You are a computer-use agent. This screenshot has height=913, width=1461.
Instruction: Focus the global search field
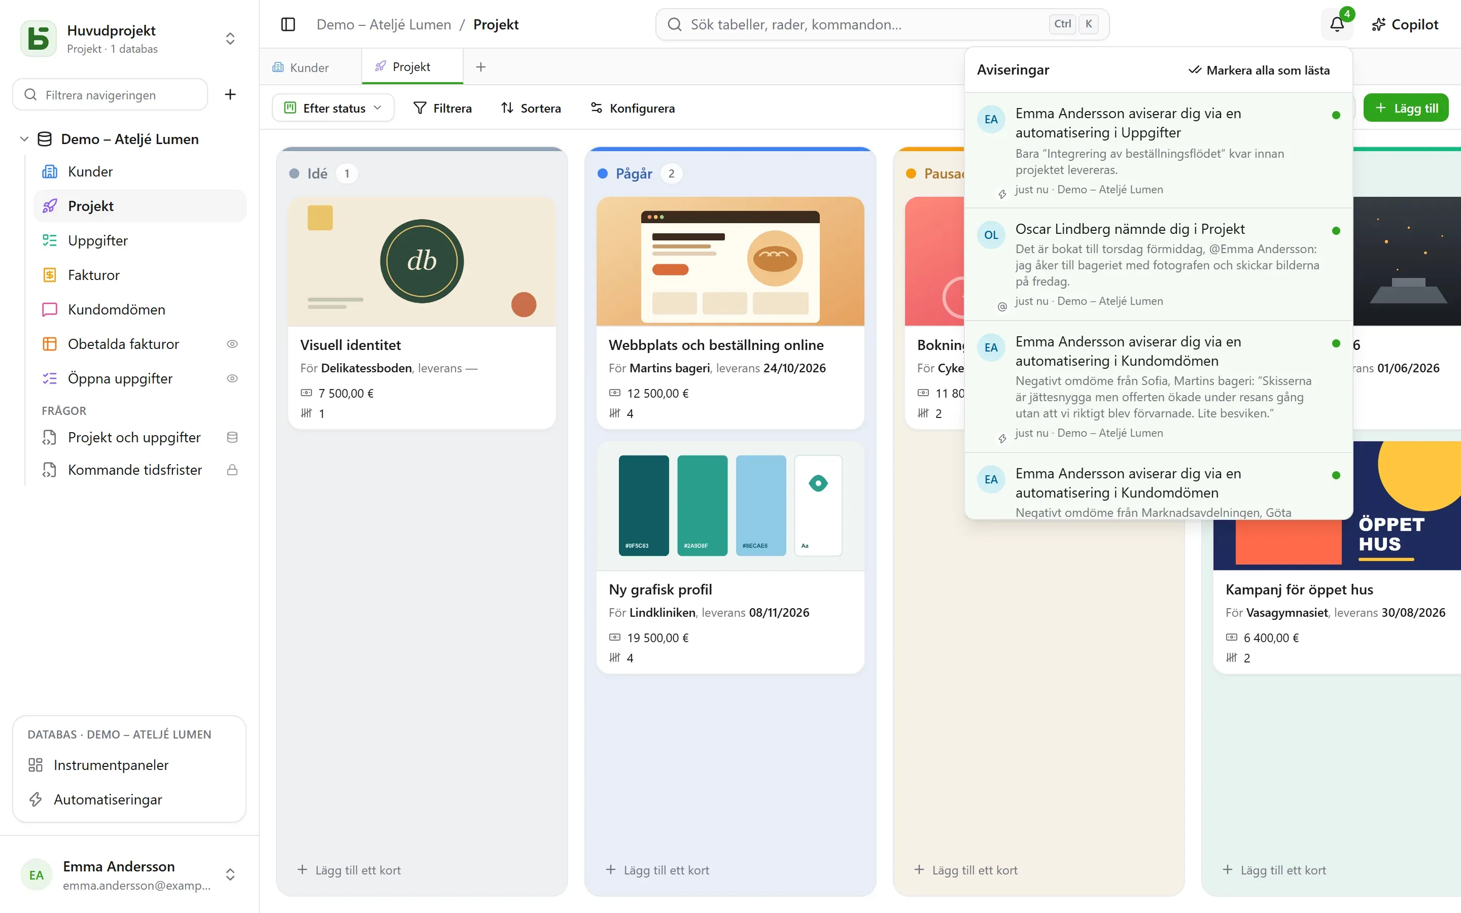(882, 24)
